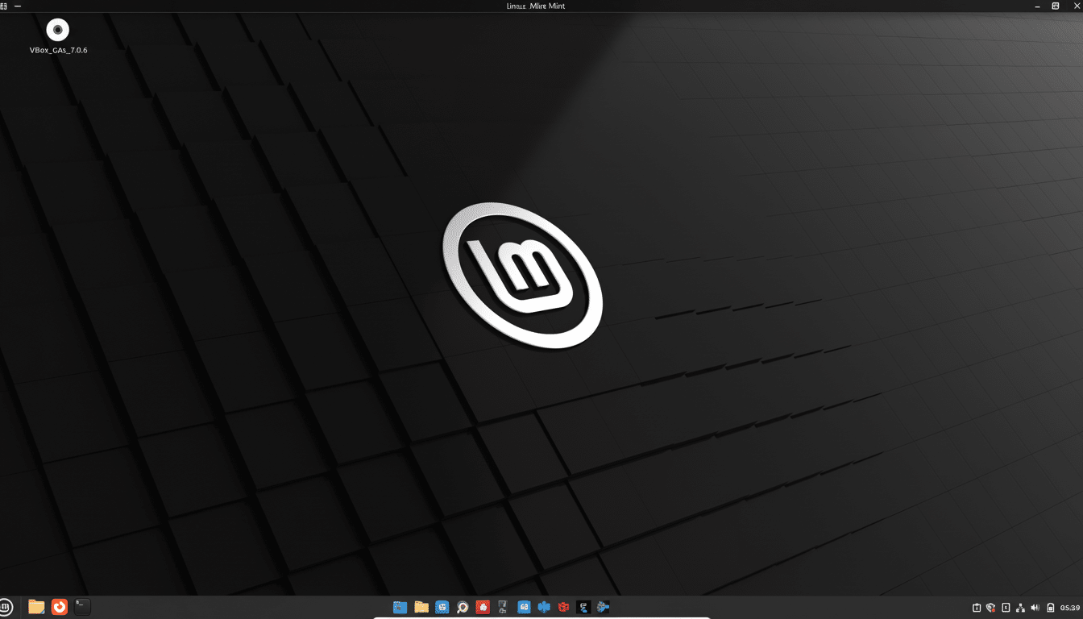Screen dimensions: 1083x619
Task: Click the battery indicator in the system tray
Action: 1050,607
